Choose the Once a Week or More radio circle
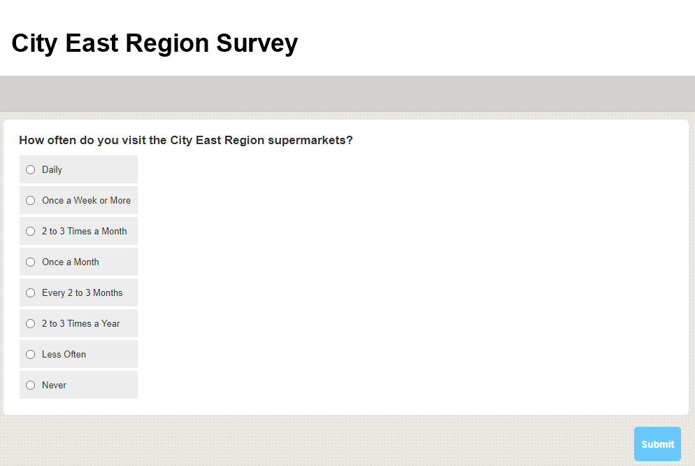 click(x=30, y=200)
